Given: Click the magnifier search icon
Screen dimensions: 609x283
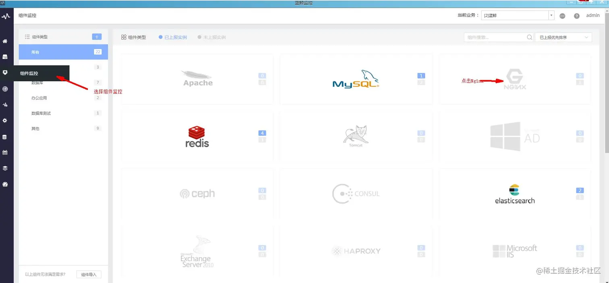Looking at the screenshot, I should (530, 37).
